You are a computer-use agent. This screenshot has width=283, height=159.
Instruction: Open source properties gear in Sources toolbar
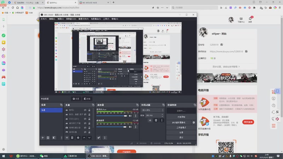coord(78,138)
